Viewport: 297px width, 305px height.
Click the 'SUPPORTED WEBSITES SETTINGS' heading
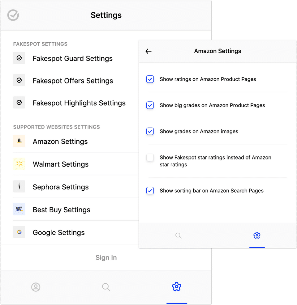tap(57, 127)
